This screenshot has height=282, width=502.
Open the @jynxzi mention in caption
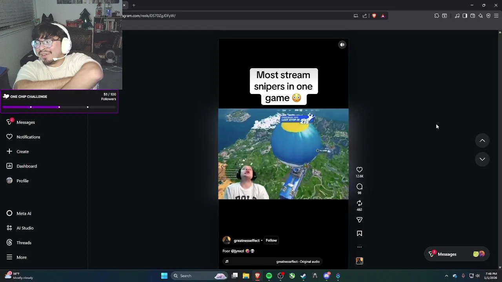[237, 251]
